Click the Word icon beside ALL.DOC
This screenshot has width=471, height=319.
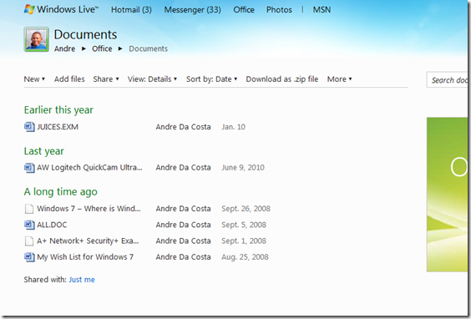coord(29,225)
